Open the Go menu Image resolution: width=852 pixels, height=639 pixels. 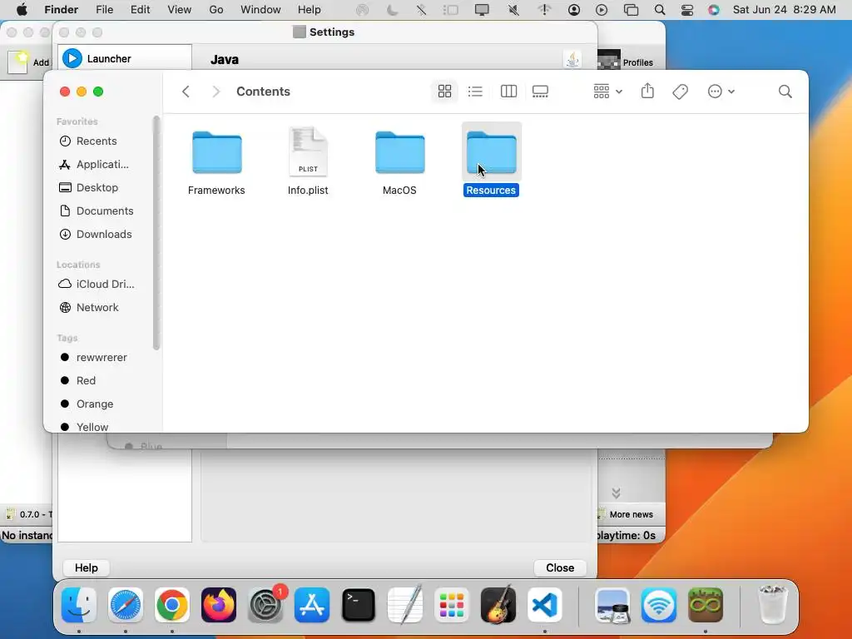tap(216, 10)
